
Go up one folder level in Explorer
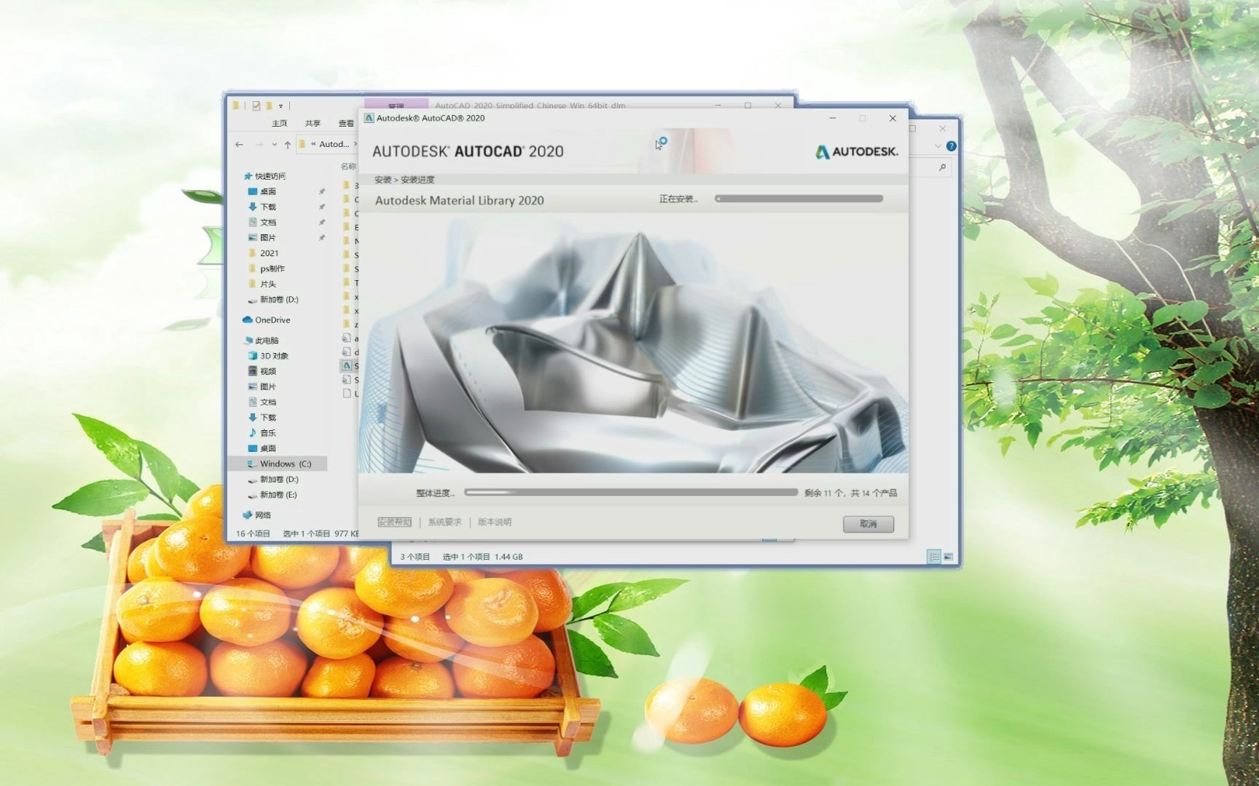coord(288,144)
